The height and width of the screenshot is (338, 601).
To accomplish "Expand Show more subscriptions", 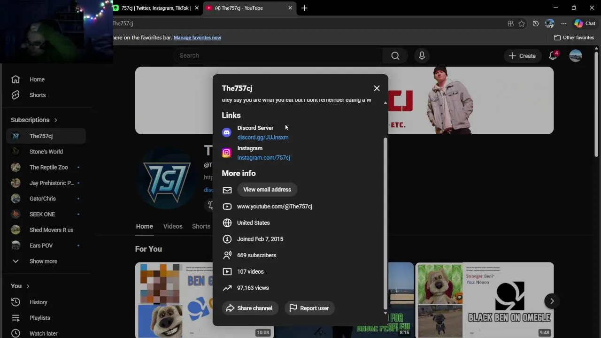I will point(46,261).
